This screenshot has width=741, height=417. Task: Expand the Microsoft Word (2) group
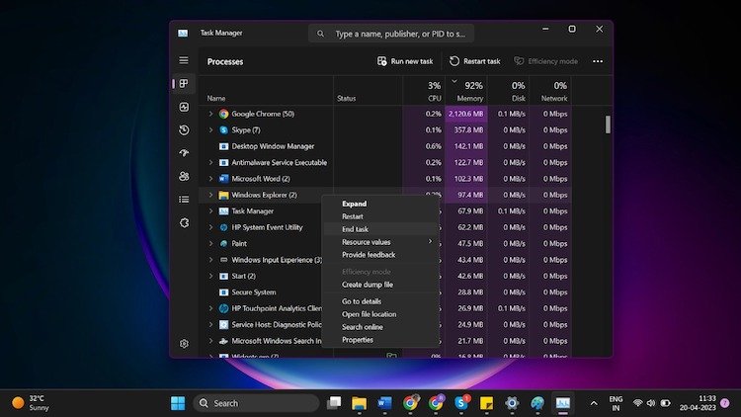[x=210, y=179]
